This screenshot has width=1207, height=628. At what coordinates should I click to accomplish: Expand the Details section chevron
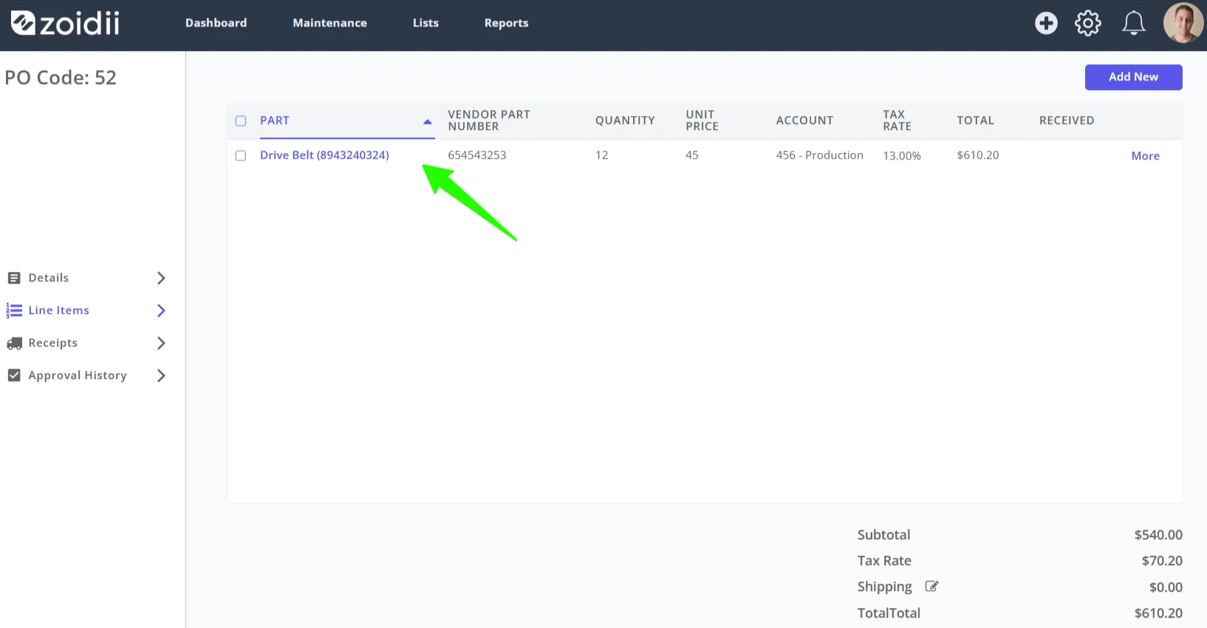(x=161, y=278)
